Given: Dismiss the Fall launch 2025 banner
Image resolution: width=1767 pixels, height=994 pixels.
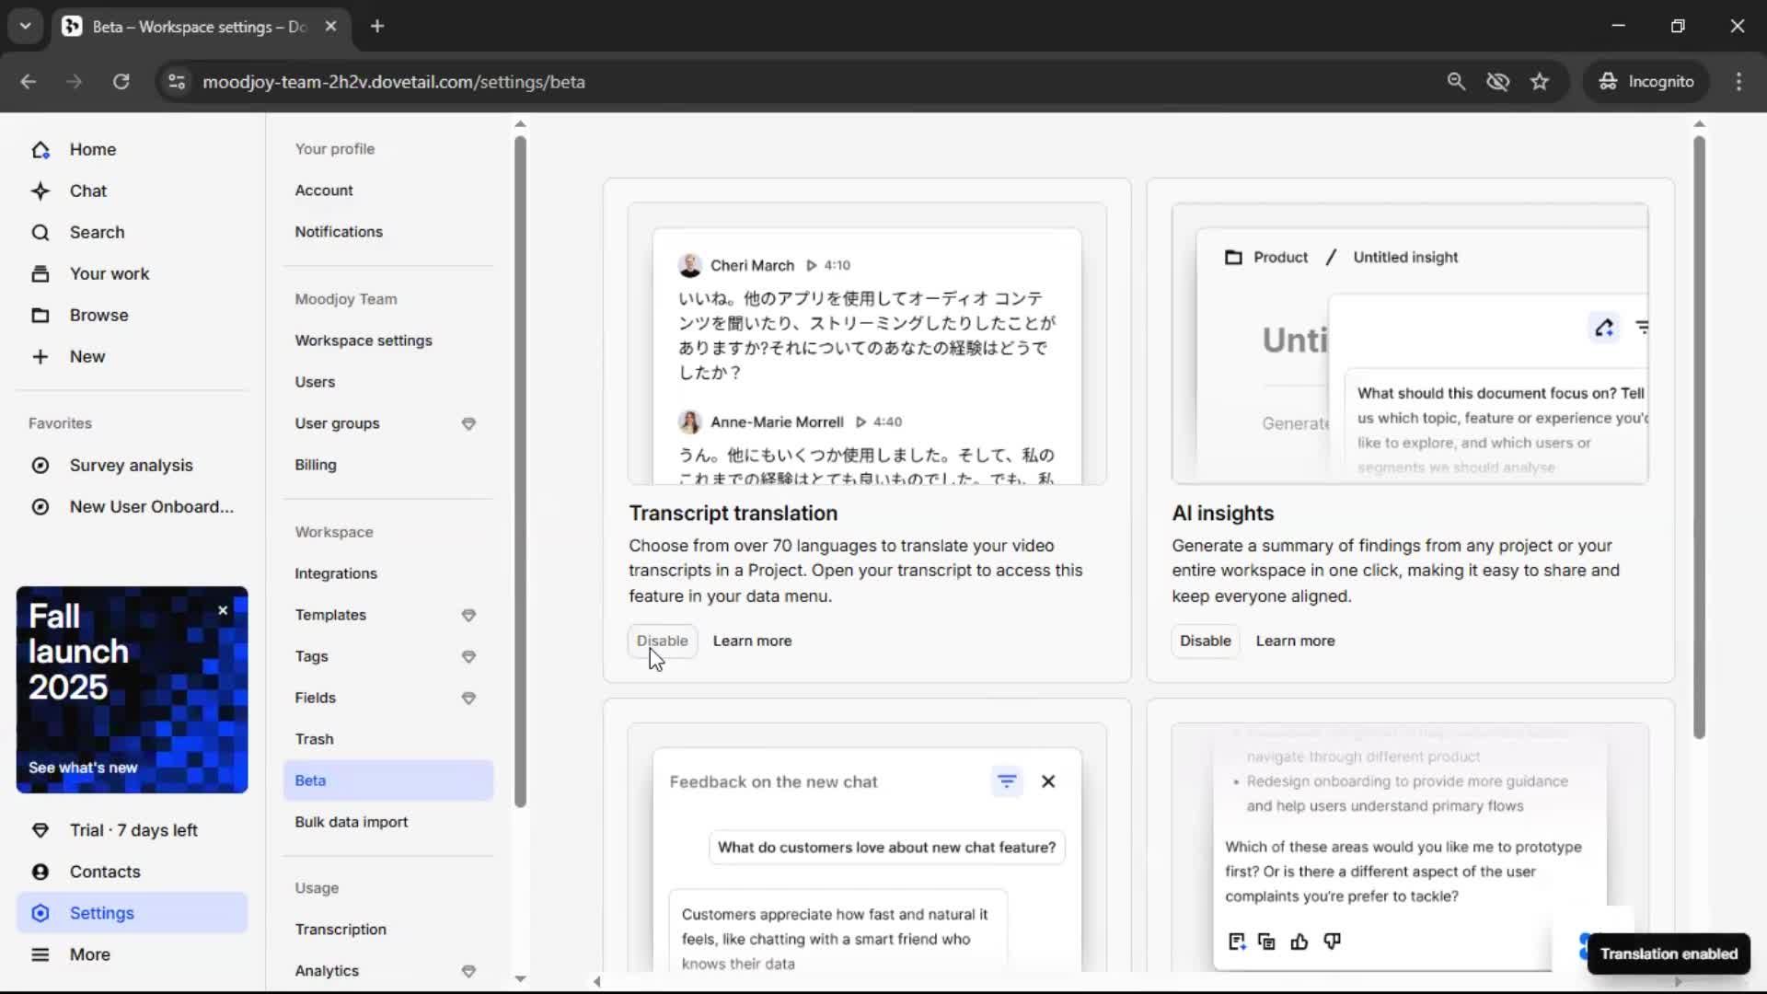Looking at the screenshot, I should click(x=223, y=610).
